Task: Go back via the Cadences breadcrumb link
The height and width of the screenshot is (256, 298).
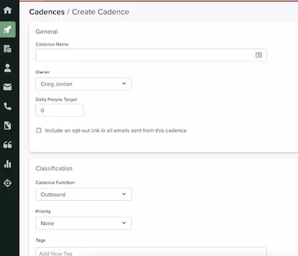Action: [x=47, y=12]
